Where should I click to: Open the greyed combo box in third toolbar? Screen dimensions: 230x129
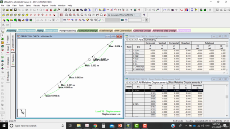112,20
